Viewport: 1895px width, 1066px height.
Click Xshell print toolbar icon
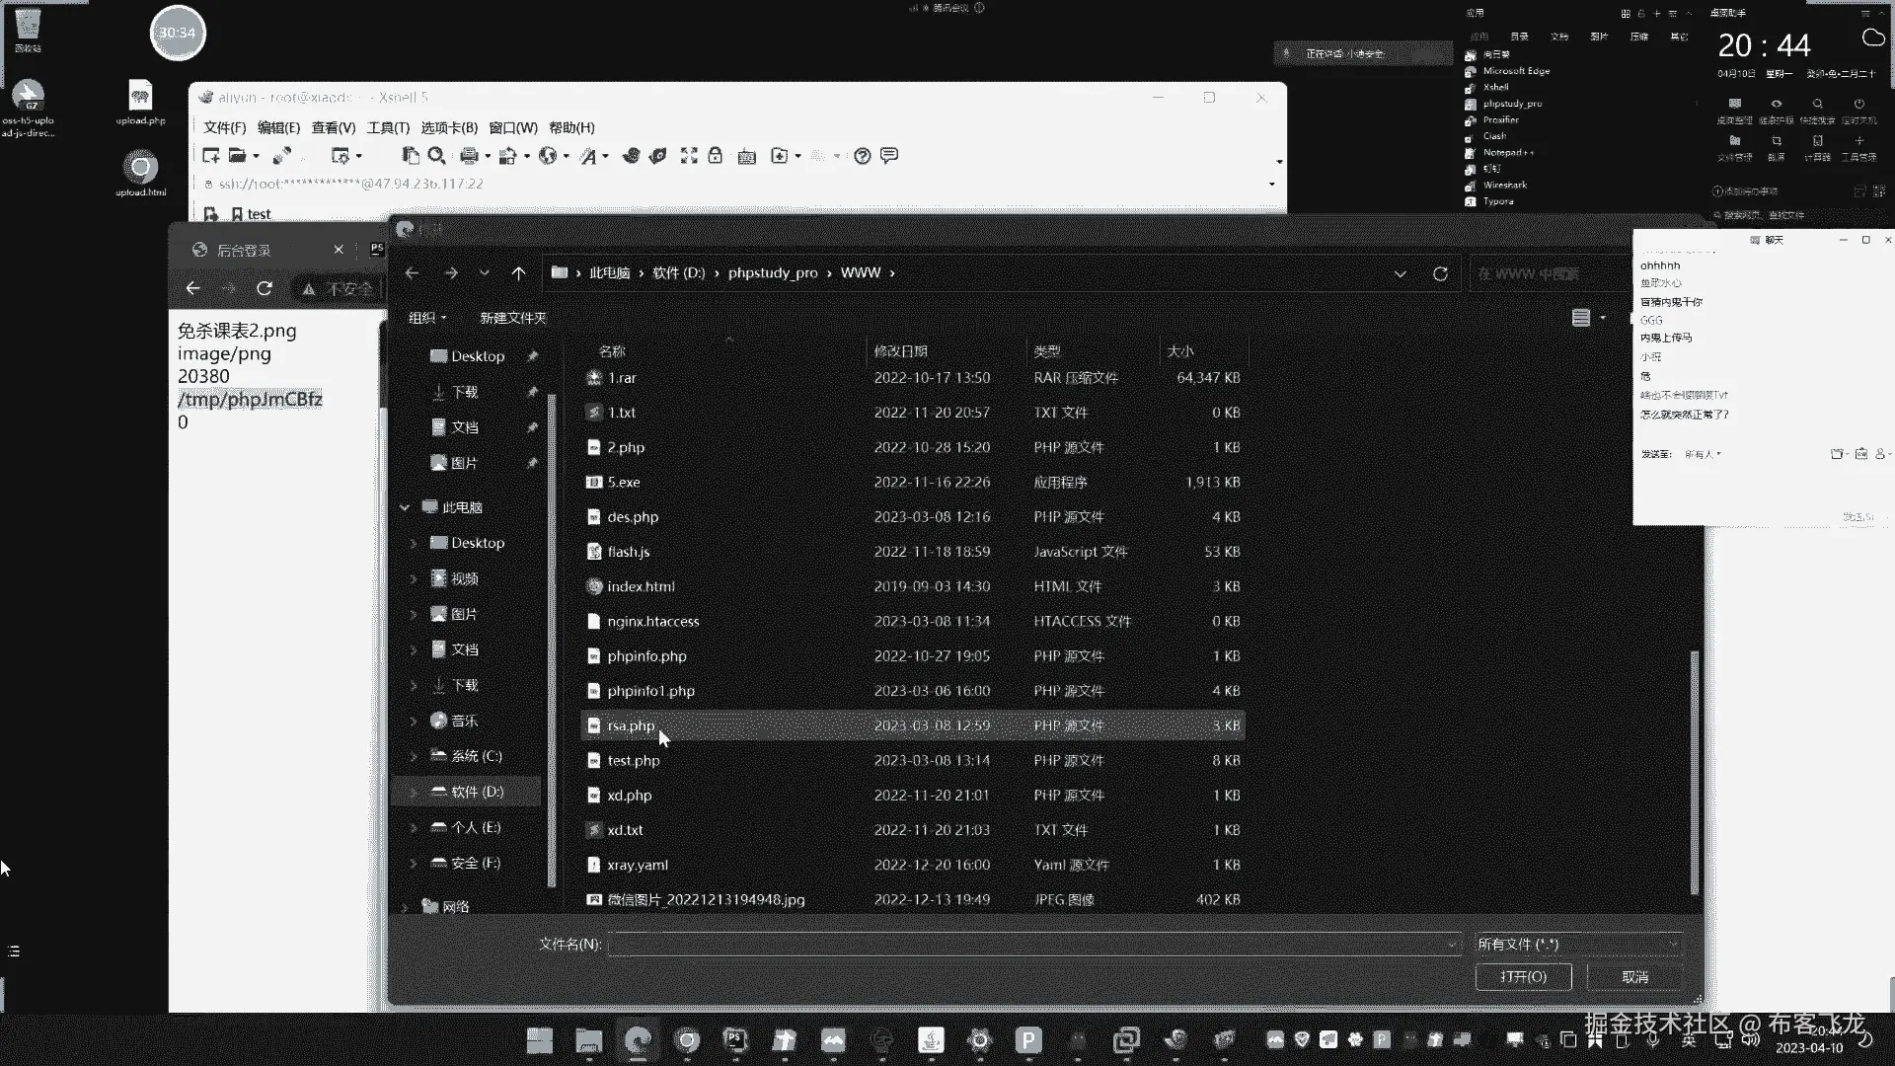(x=469, y=156)
